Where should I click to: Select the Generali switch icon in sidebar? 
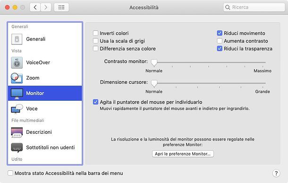click(17, 39)
